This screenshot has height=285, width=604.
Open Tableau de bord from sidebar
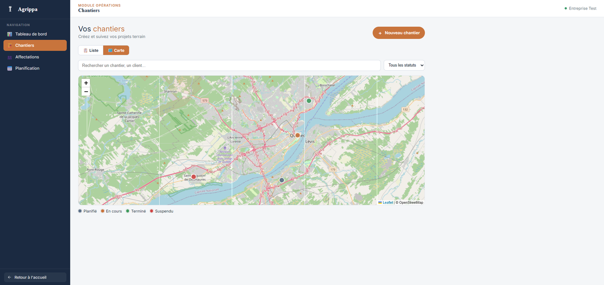tap(35, 34)
